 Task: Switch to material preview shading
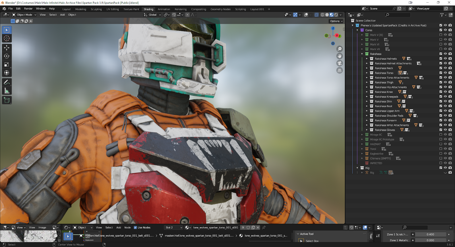(x=332, y=15)
